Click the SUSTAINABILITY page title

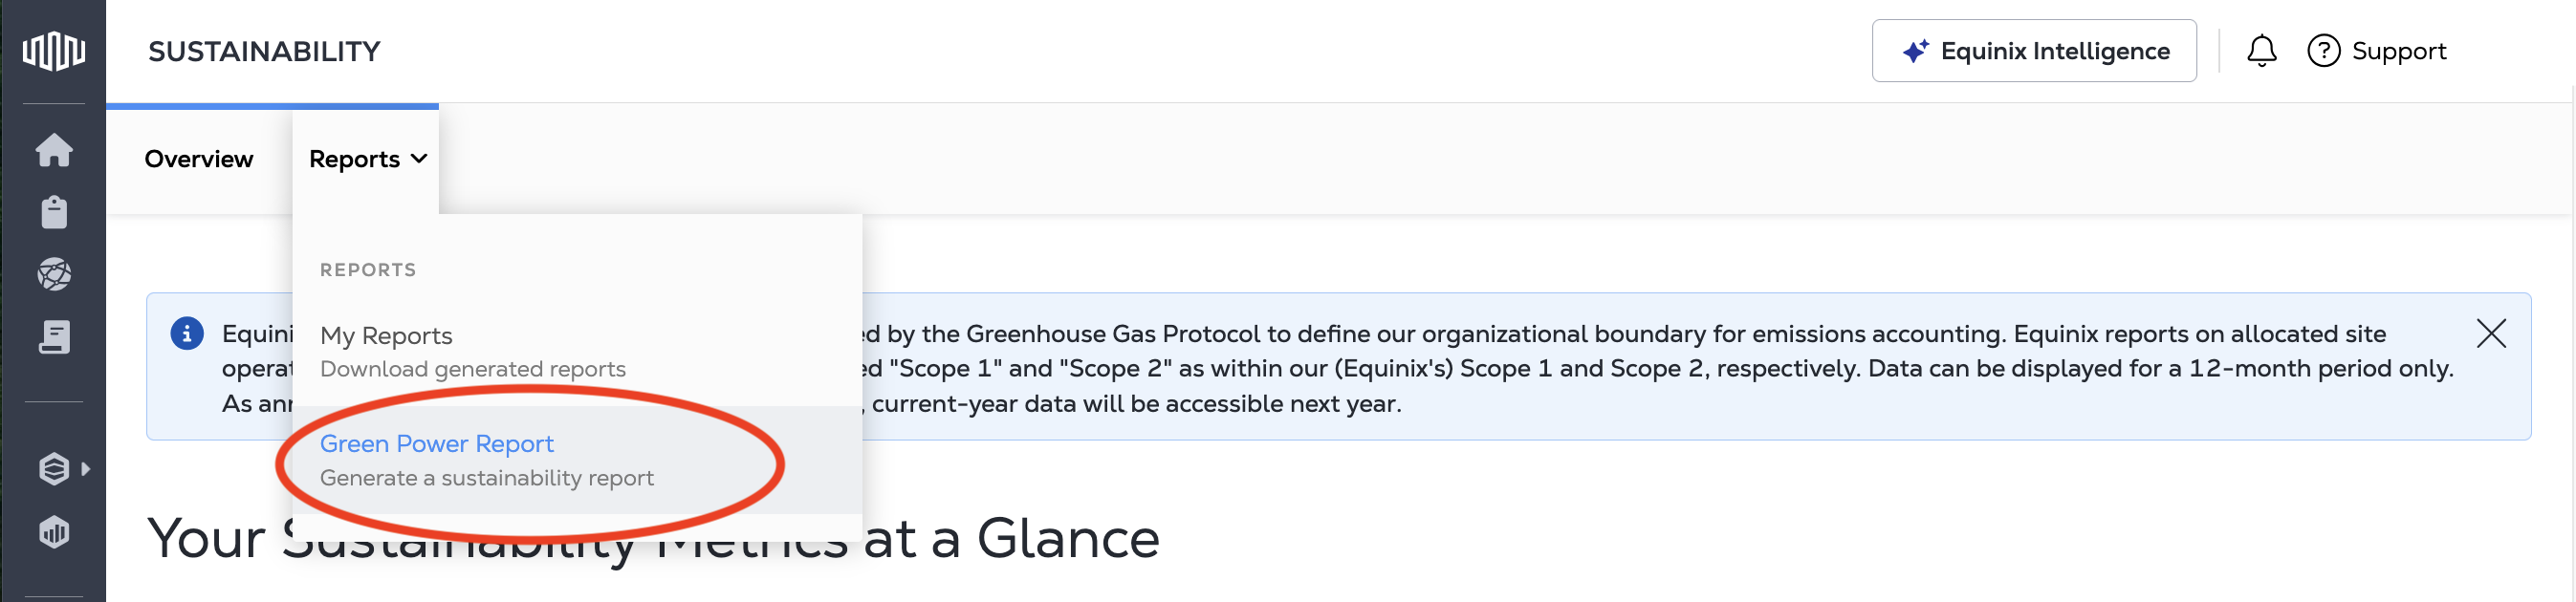point(264,51)
